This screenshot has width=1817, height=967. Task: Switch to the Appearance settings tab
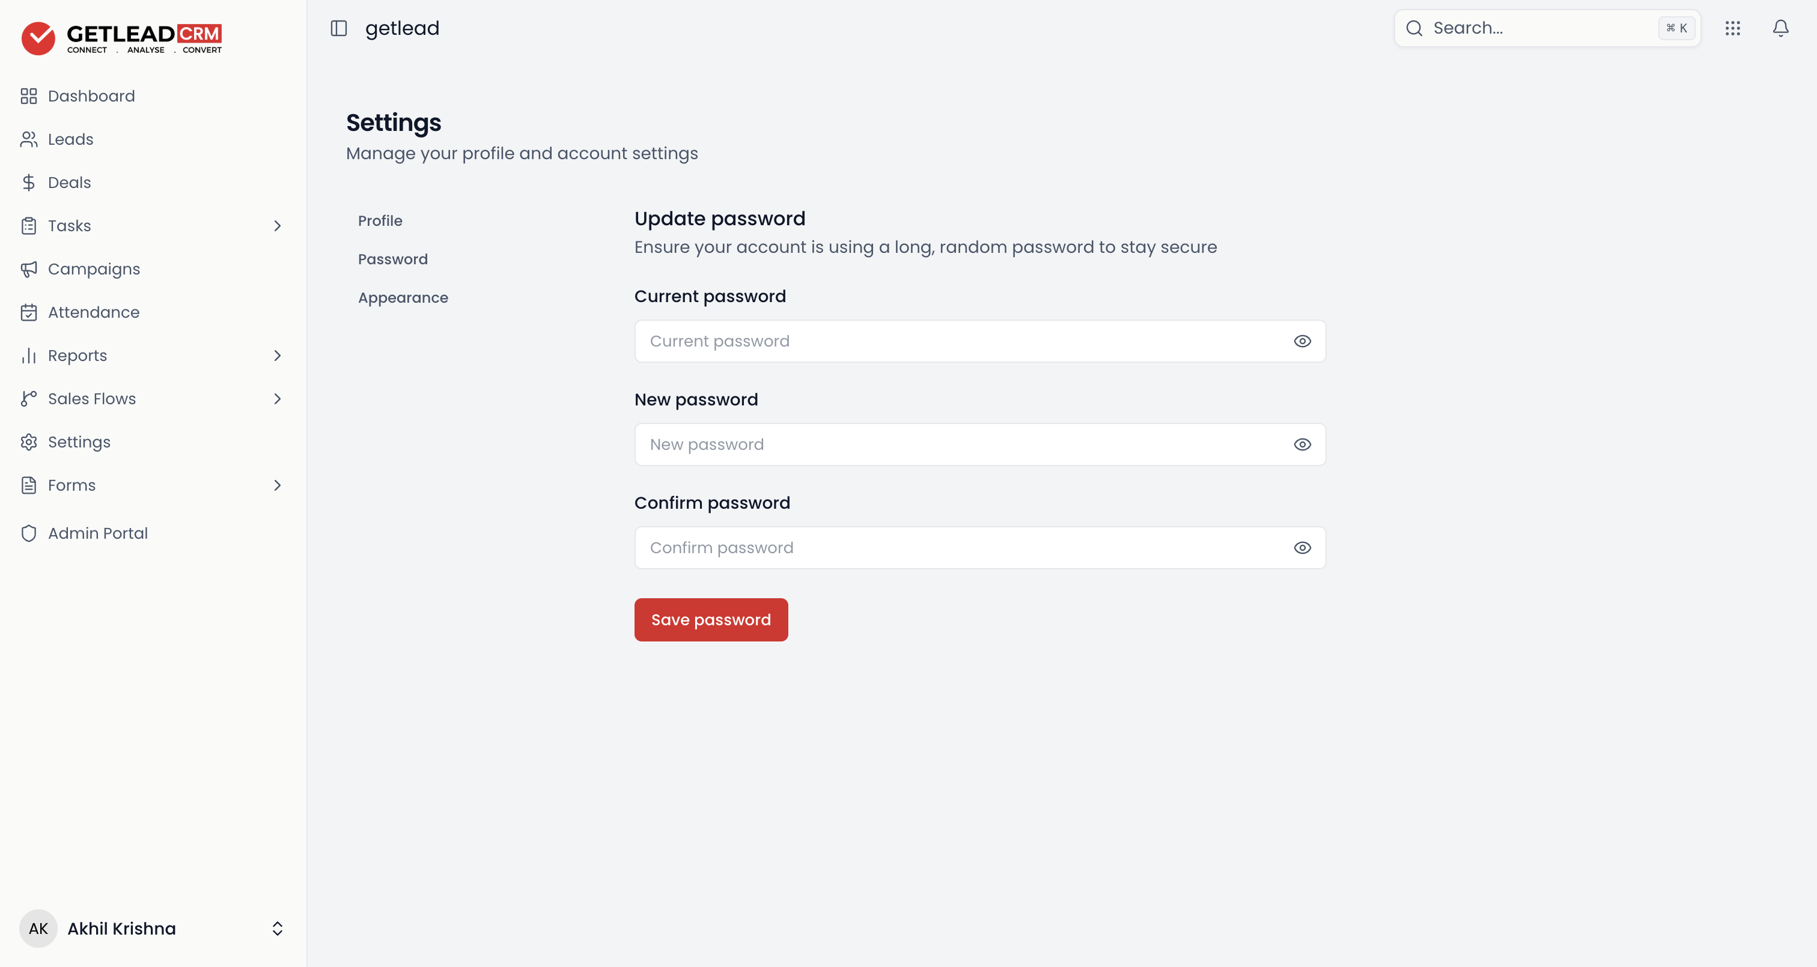(x=403, y=298)
